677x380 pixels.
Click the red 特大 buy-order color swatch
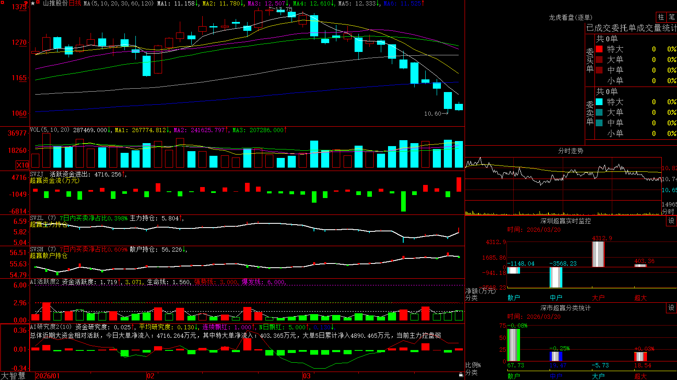click(x=599, y=49)
